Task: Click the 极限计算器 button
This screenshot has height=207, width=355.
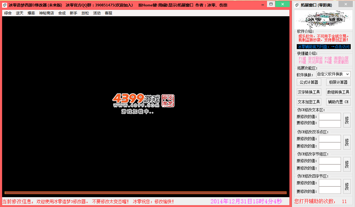Action: click(x=338, y=82)
